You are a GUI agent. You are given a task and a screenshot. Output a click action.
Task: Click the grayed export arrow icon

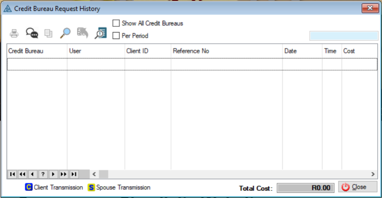tap(83, 33)
